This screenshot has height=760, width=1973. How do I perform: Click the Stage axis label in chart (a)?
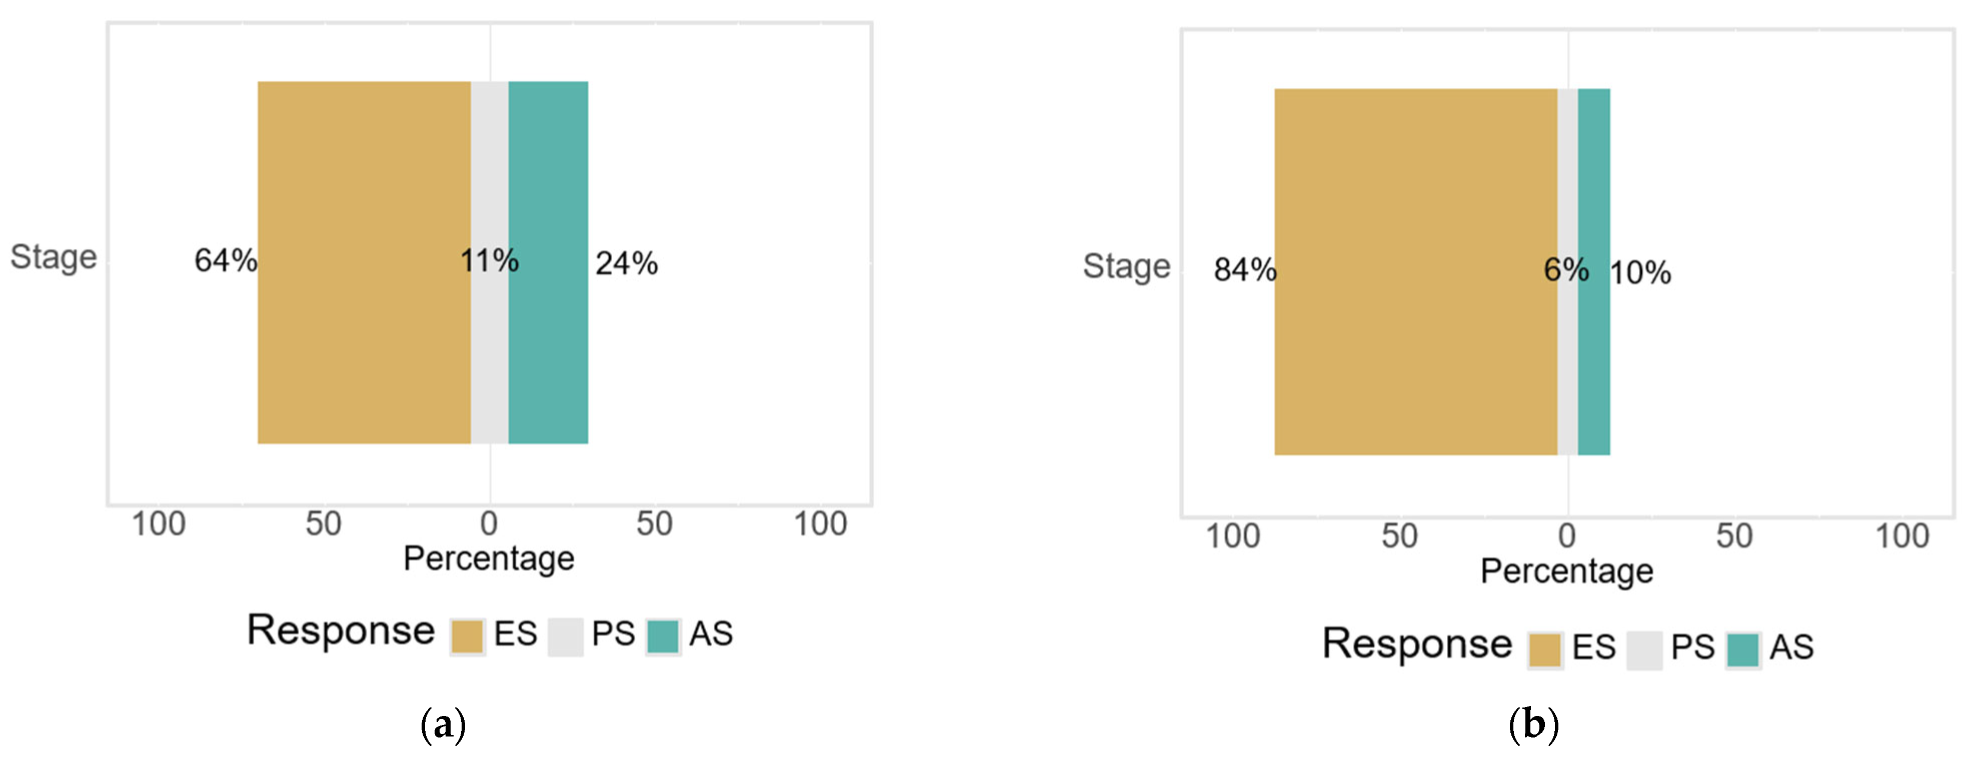[54, 257]
